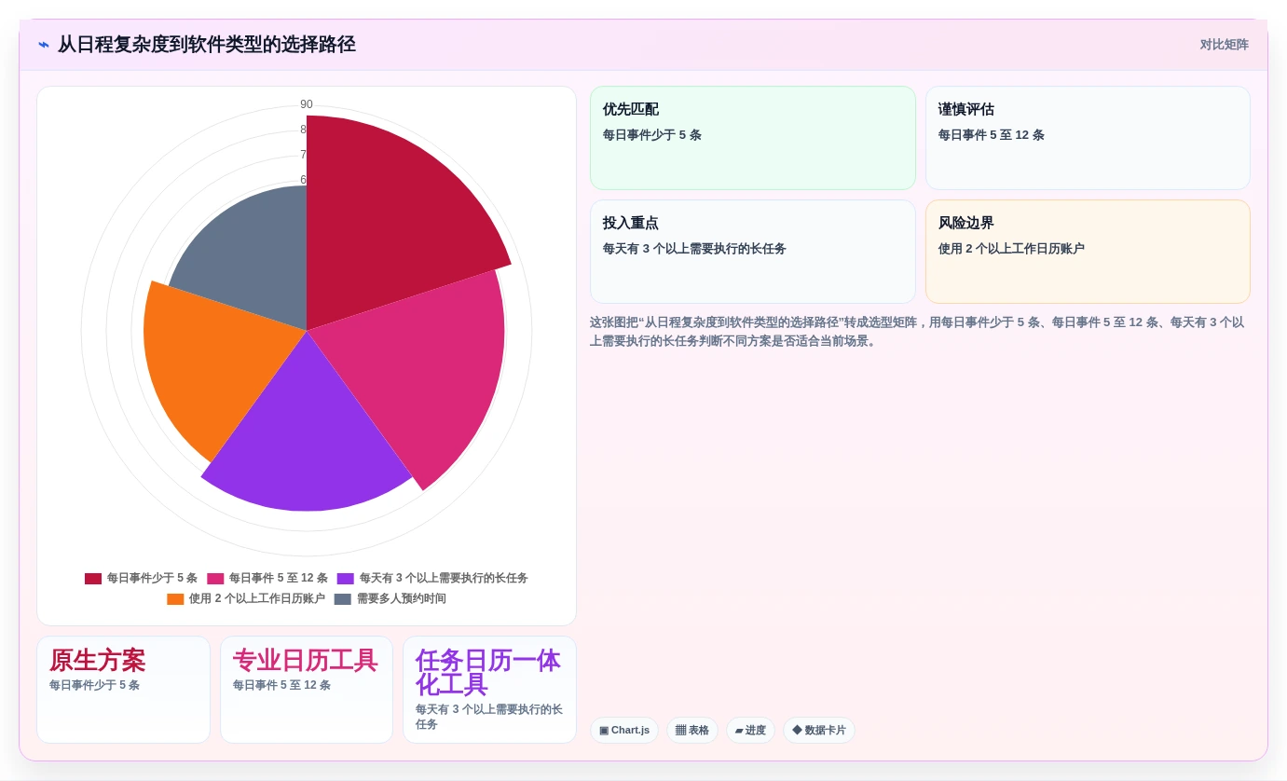The height and width of the screenshot is (781, 1287).
Task: Click the page title 从日程复杂度到软件类型的选择路径
Action: tap(207, 45)
